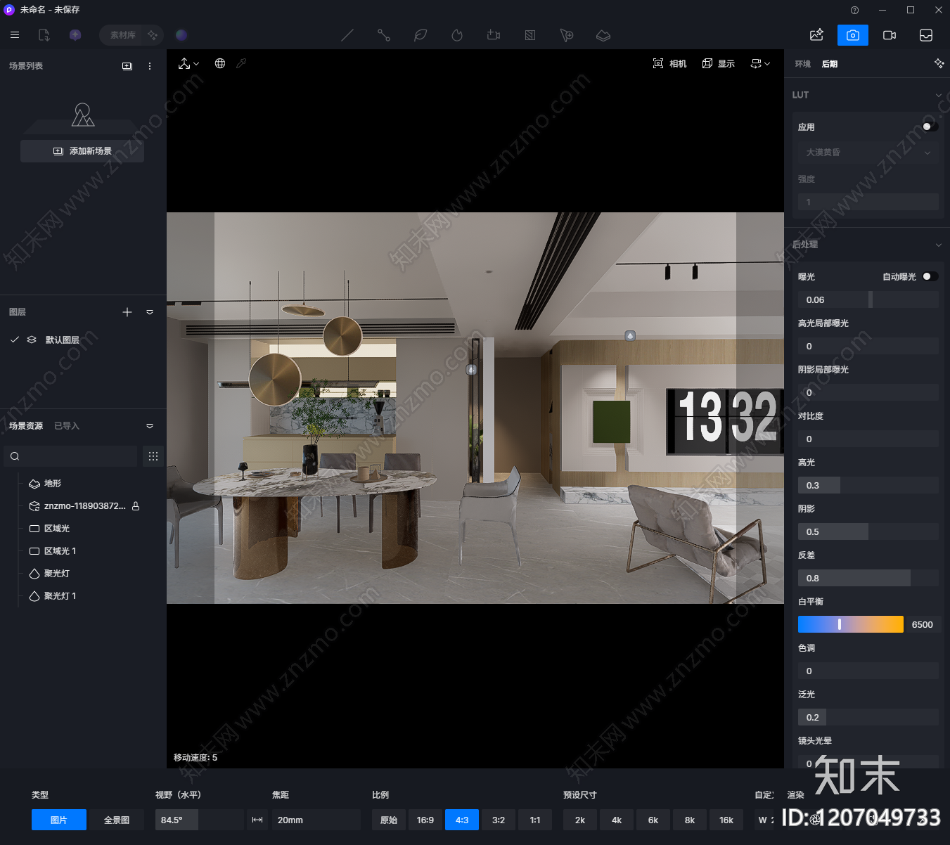
Task: Adjust the 白平衡 color temperature slider
Action: (x=850, y=624)
